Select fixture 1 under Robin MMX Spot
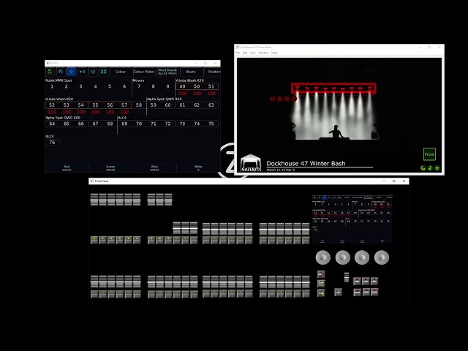 (x=52, y=86)
